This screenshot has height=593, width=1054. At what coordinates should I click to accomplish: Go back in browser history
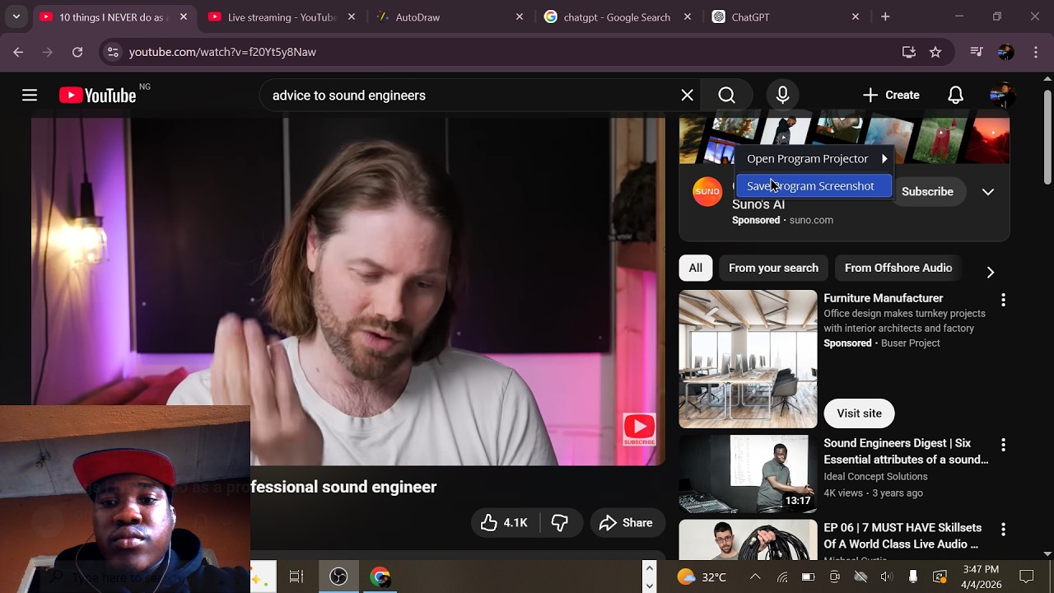18,52
